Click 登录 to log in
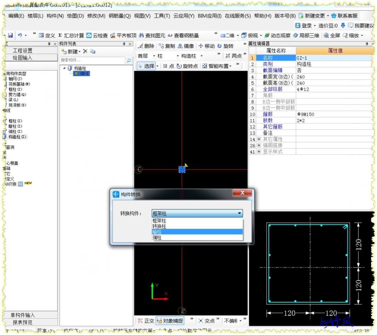The image size is (377, 335). pyautogui.click(x=304, y=25)
